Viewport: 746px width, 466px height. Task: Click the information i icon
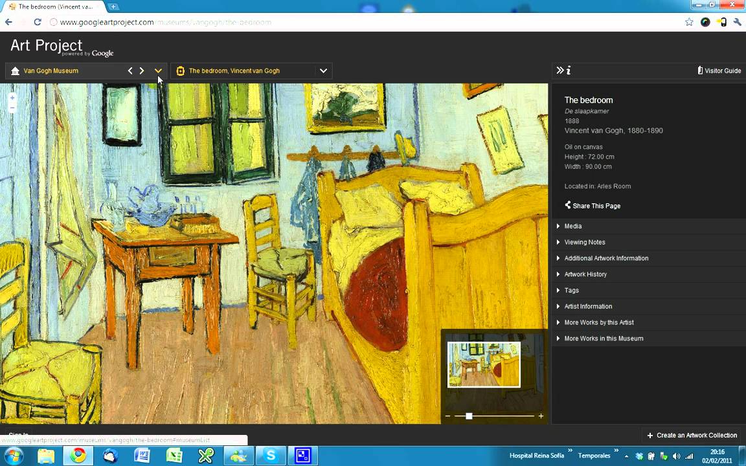click(569, 71)
